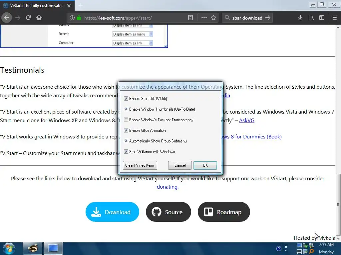Screen dimensions: 341x255
Task: Switch to the blue screen taskbar app
Action: (x=53, y=248)
